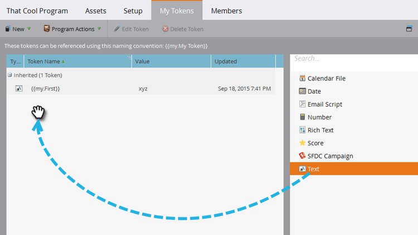Focus the Search token types field
Screen dimensions: 418x235
pos(354,59)
